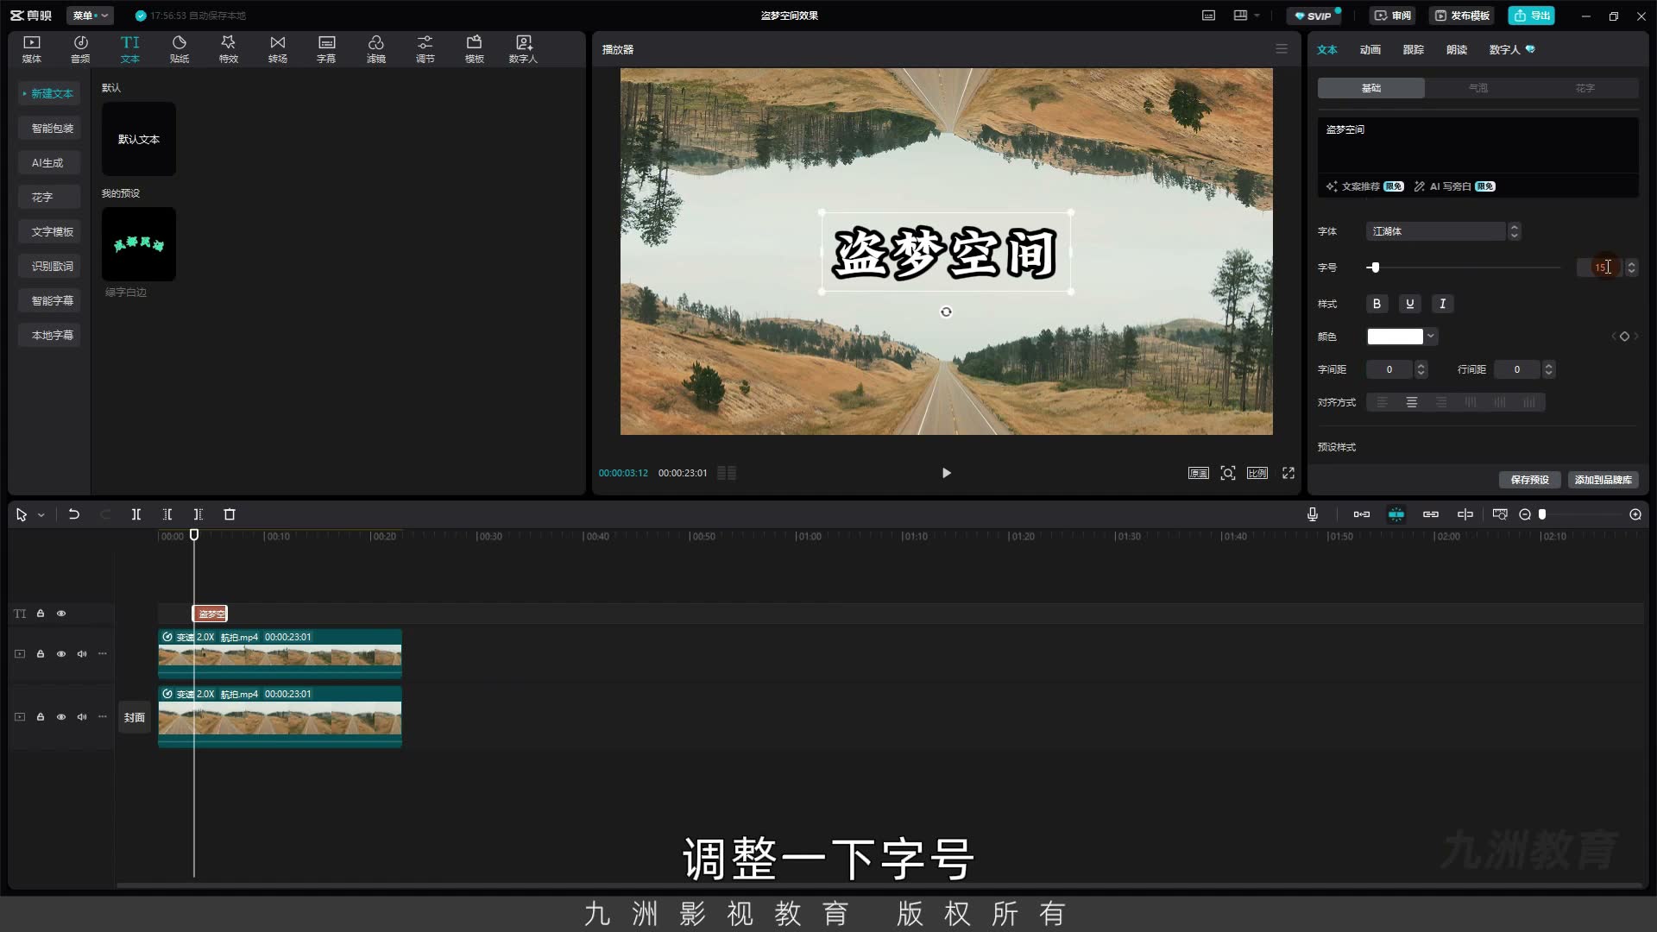Open the player panel menu
This screenshot has height=932, width=1657.
1282,49
